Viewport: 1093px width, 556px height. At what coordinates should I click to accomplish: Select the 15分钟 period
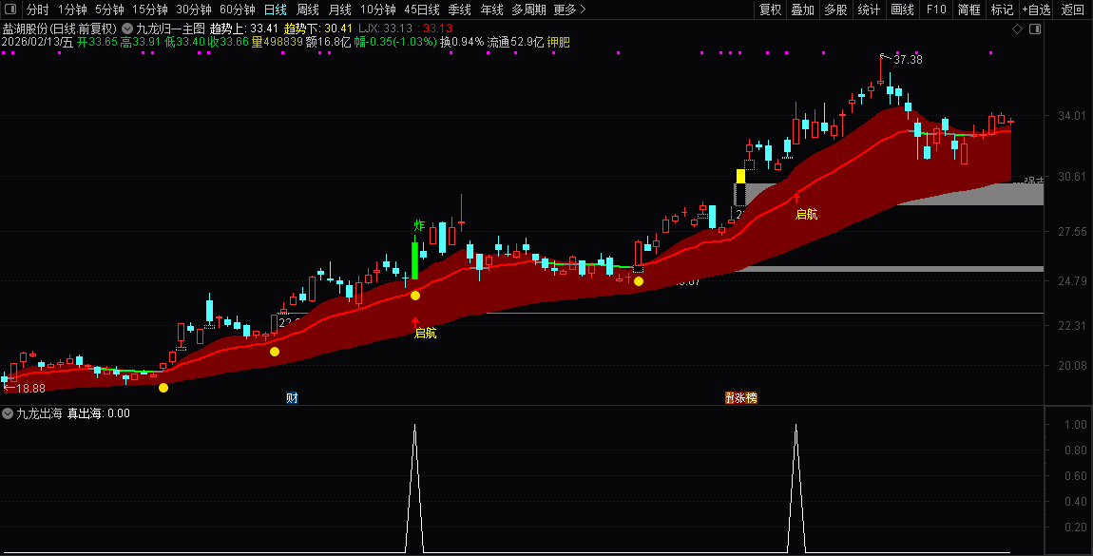(150, 10)
